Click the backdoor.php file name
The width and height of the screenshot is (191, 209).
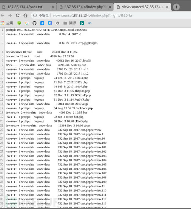[84, 108]
